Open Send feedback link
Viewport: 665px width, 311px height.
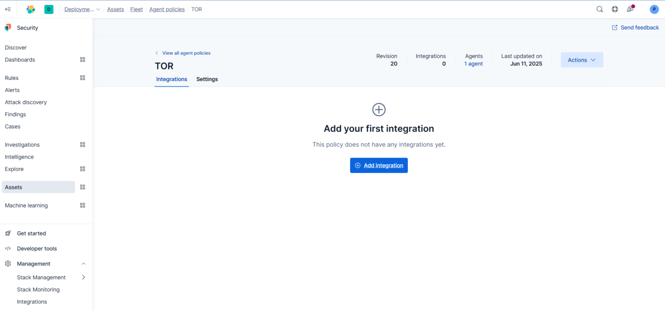click(x=635, y=28)
